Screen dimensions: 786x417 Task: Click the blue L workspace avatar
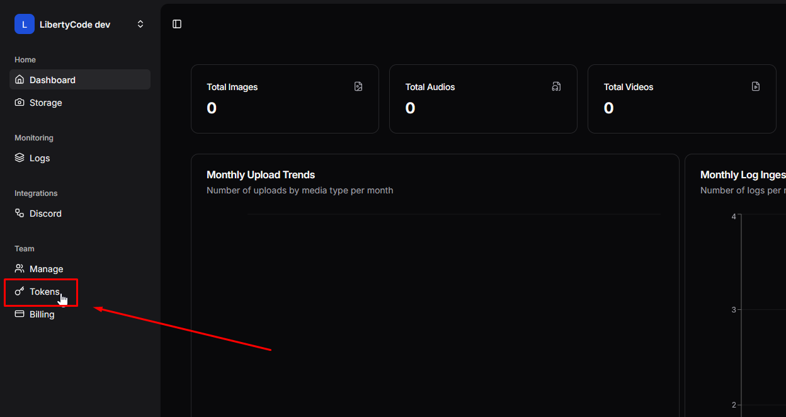point(25,24)
